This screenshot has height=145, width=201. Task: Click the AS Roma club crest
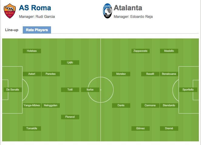10,11
